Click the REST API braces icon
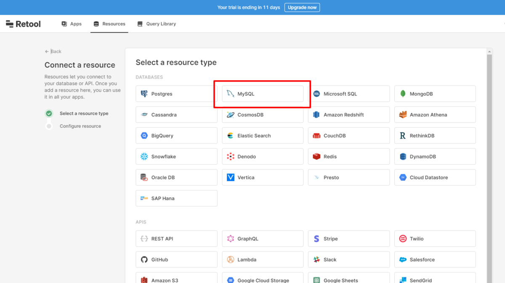Screen dimensions: 505x283 (144, 238)
